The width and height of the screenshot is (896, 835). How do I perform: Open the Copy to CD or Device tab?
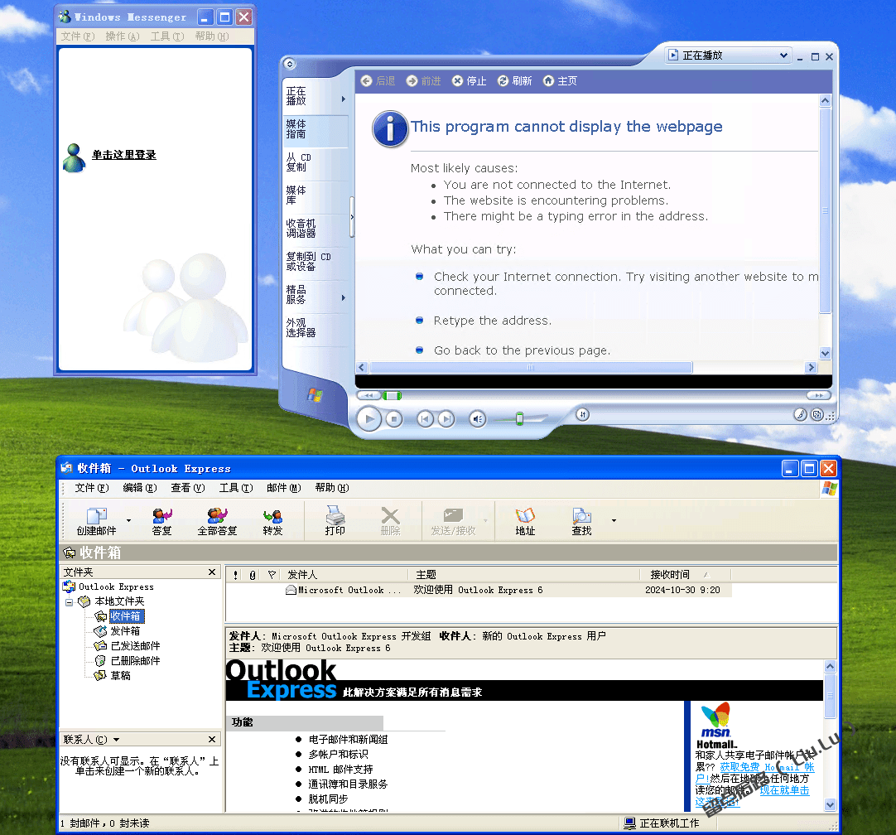click(315, 262)
